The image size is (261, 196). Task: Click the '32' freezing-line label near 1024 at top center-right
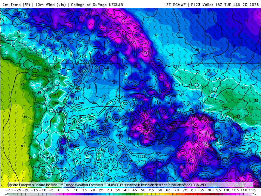203,74
